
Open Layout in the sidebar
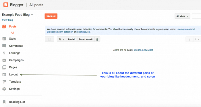(x=13, y=75)
